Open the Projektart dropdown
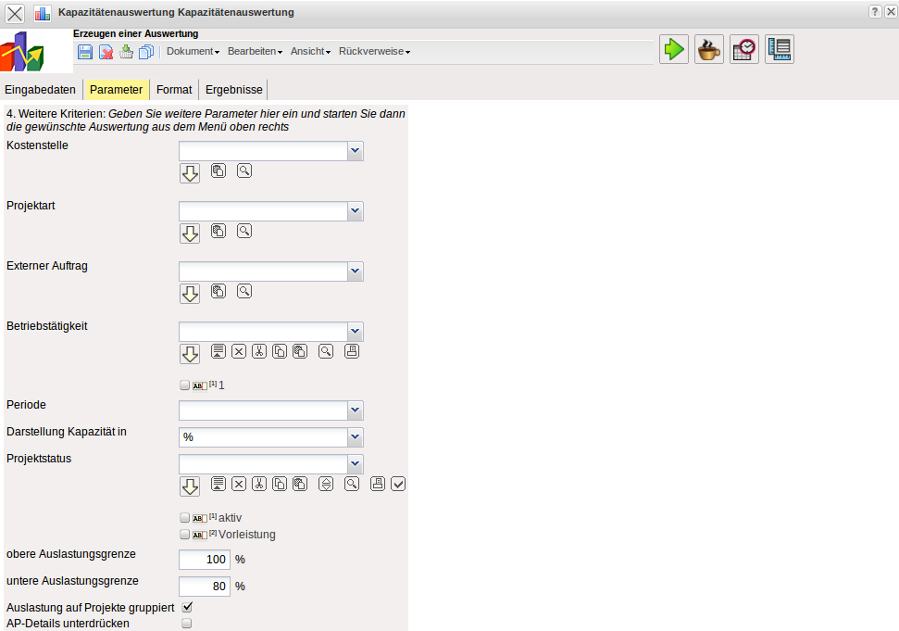 356,211
